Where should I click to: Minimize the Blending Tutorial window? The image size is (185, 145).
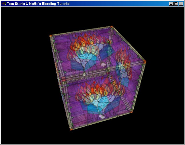click(171, 4)
